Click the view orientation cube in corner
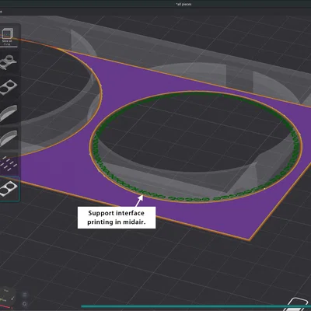This screenshot has height=311, width=311. (x=7, y=298)
